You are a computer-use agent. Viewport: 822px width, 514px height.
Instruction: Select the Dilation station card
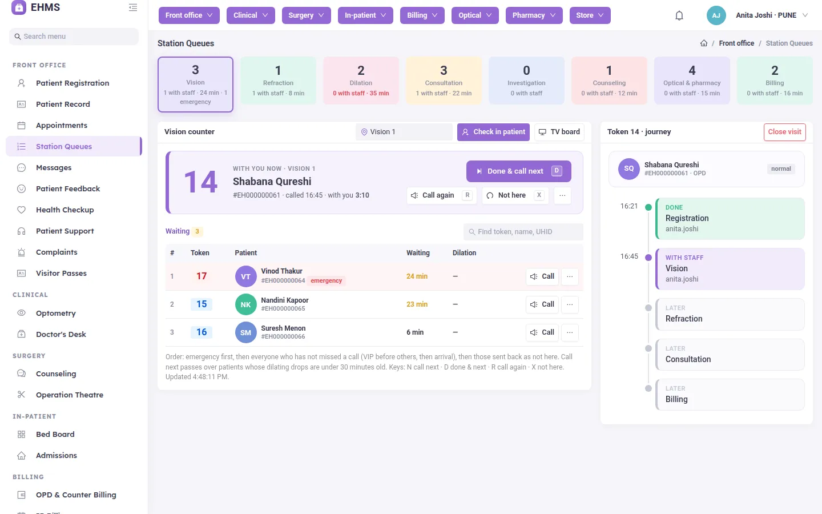click(x=361, y=81)
